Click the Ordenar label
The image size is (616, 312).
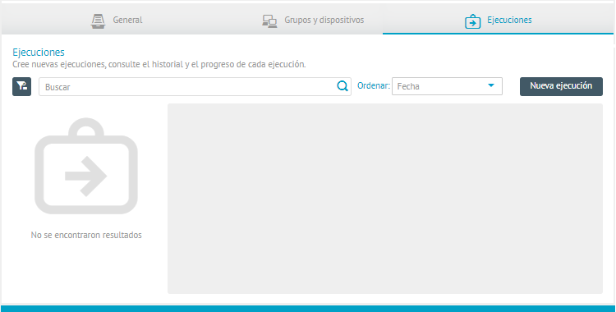click(x=374, y=85)
